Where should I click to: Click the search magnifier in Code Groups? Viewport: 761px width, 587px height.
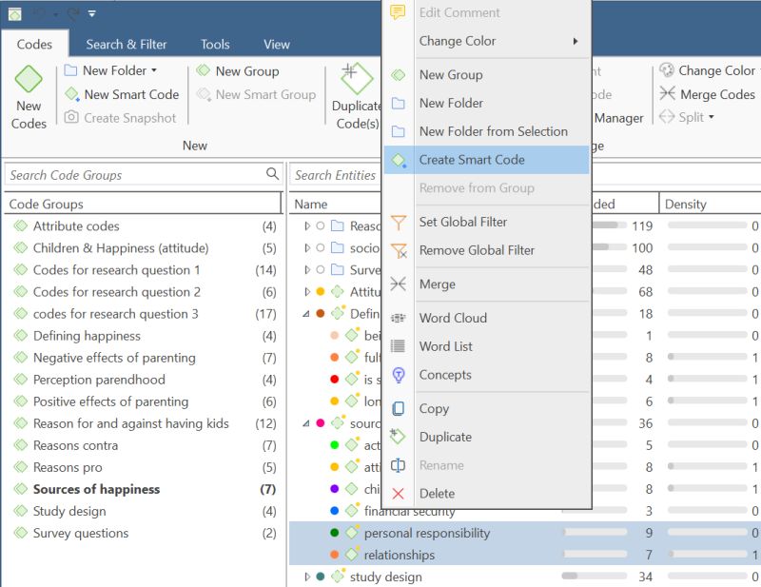(272, 174)
